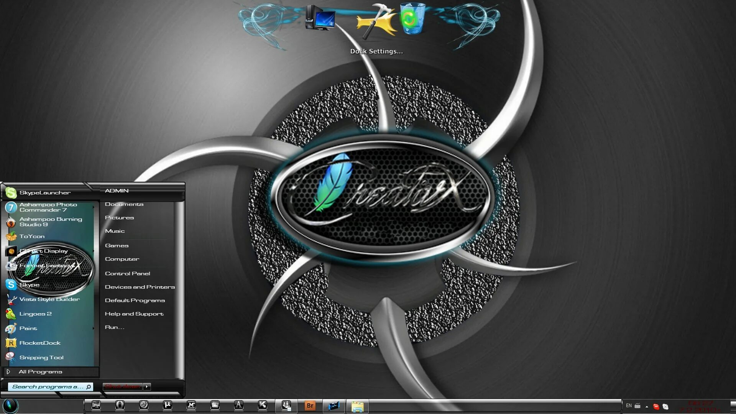This screenshot has height=414, width=736.
Task: Click the monitor icon on taskbar
Action: 96,405
